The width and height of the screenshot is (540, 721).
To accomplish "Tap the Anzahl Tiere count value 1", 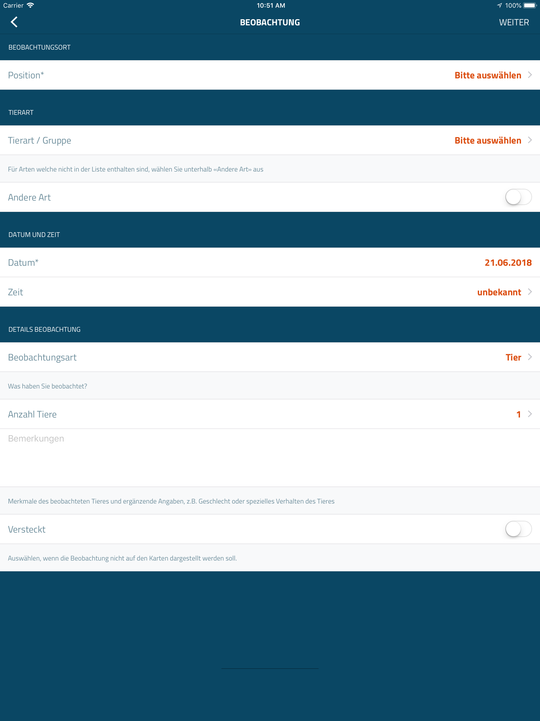I will (x=518, y=415).
